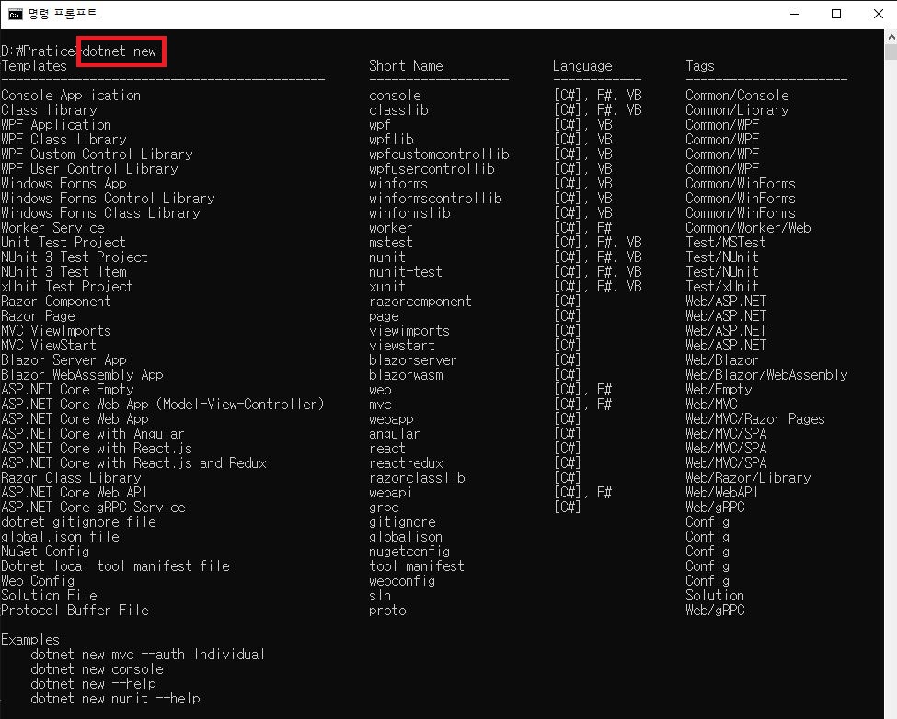897x719 pixels.
Task: Click short name 'webapi'
Action: tap(391, 493)
